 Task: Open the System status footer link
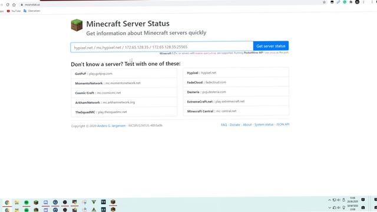click(x=264, y=124)
